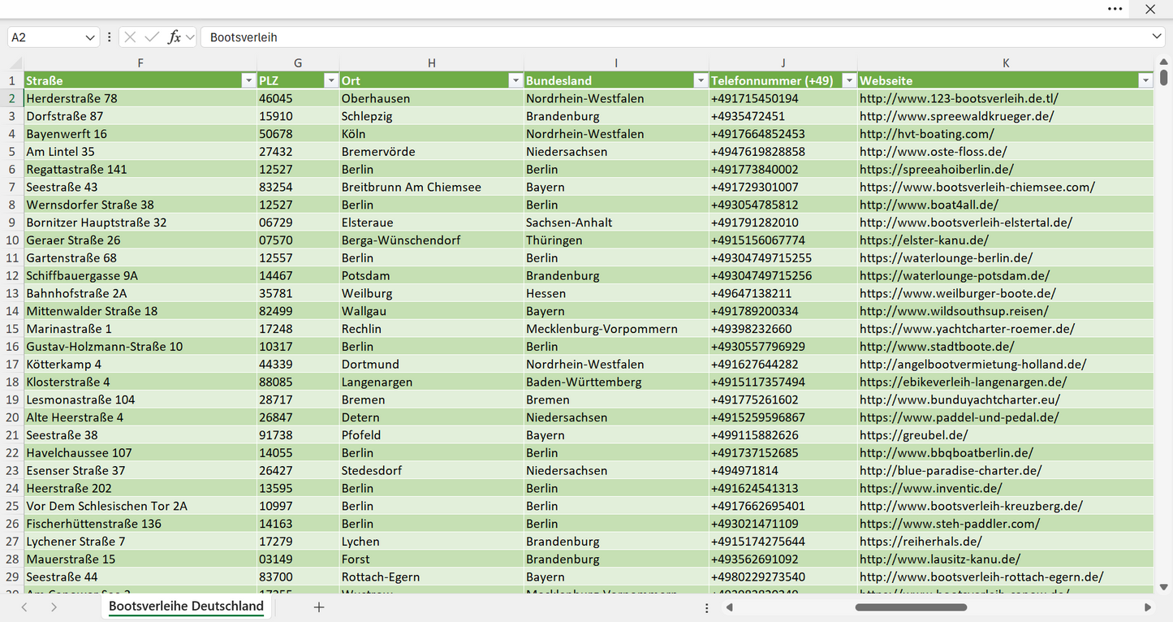Click the select-all corner triangle
Screen dimensions: 1173x622
pos(15,63)
